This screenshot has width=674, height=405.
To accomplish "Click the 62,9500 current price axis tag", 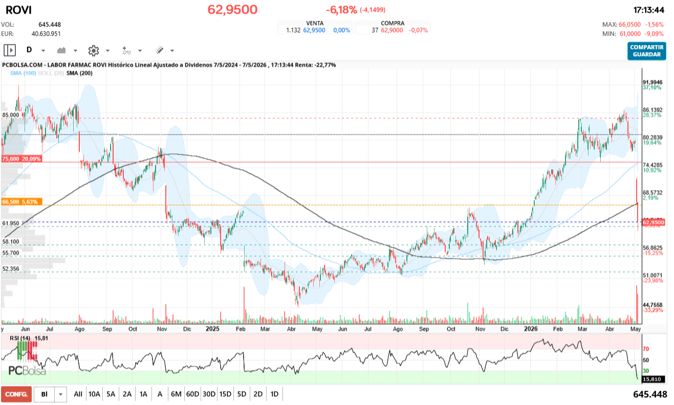I will click(653, 222).
